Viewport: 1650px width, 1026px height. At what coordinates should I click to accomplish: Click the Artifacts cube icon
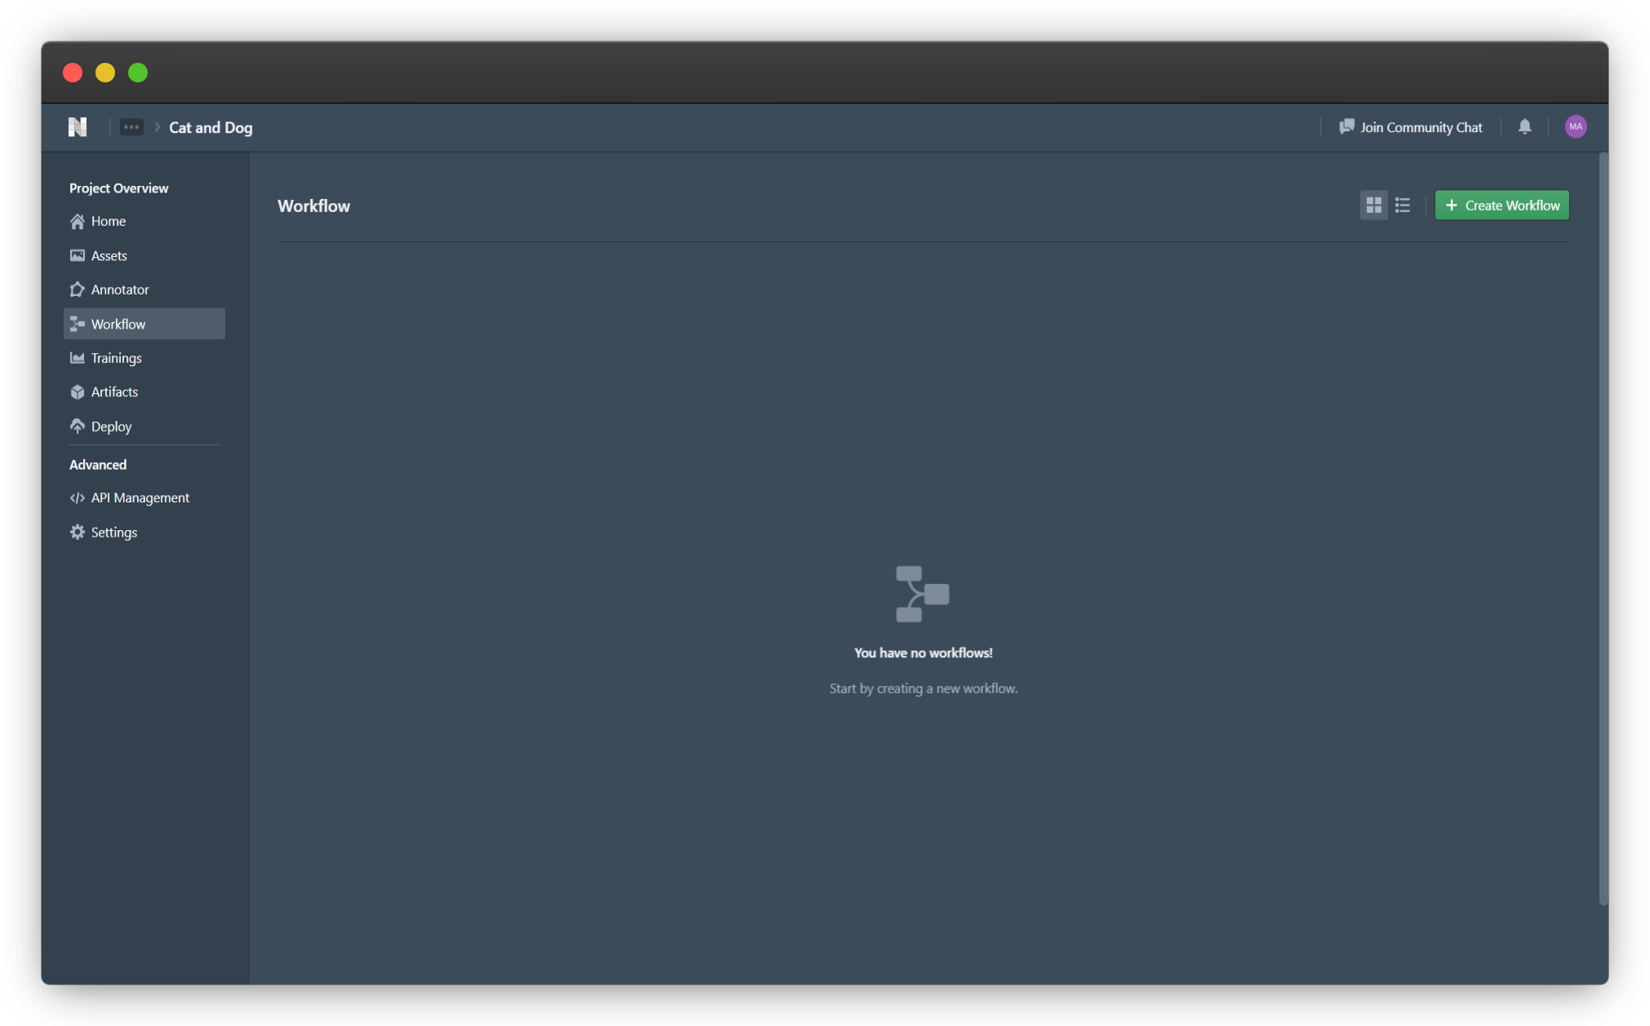coord(78,392)
